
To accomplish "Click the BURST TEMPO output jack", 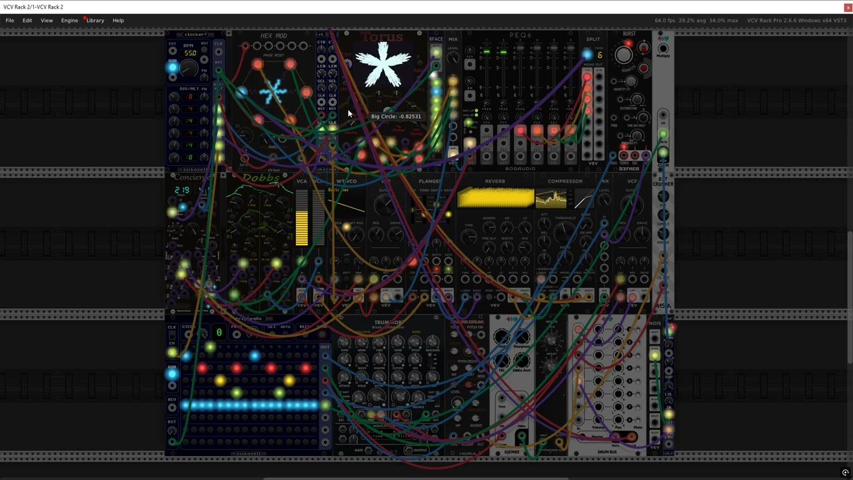I will click(624, 156).
